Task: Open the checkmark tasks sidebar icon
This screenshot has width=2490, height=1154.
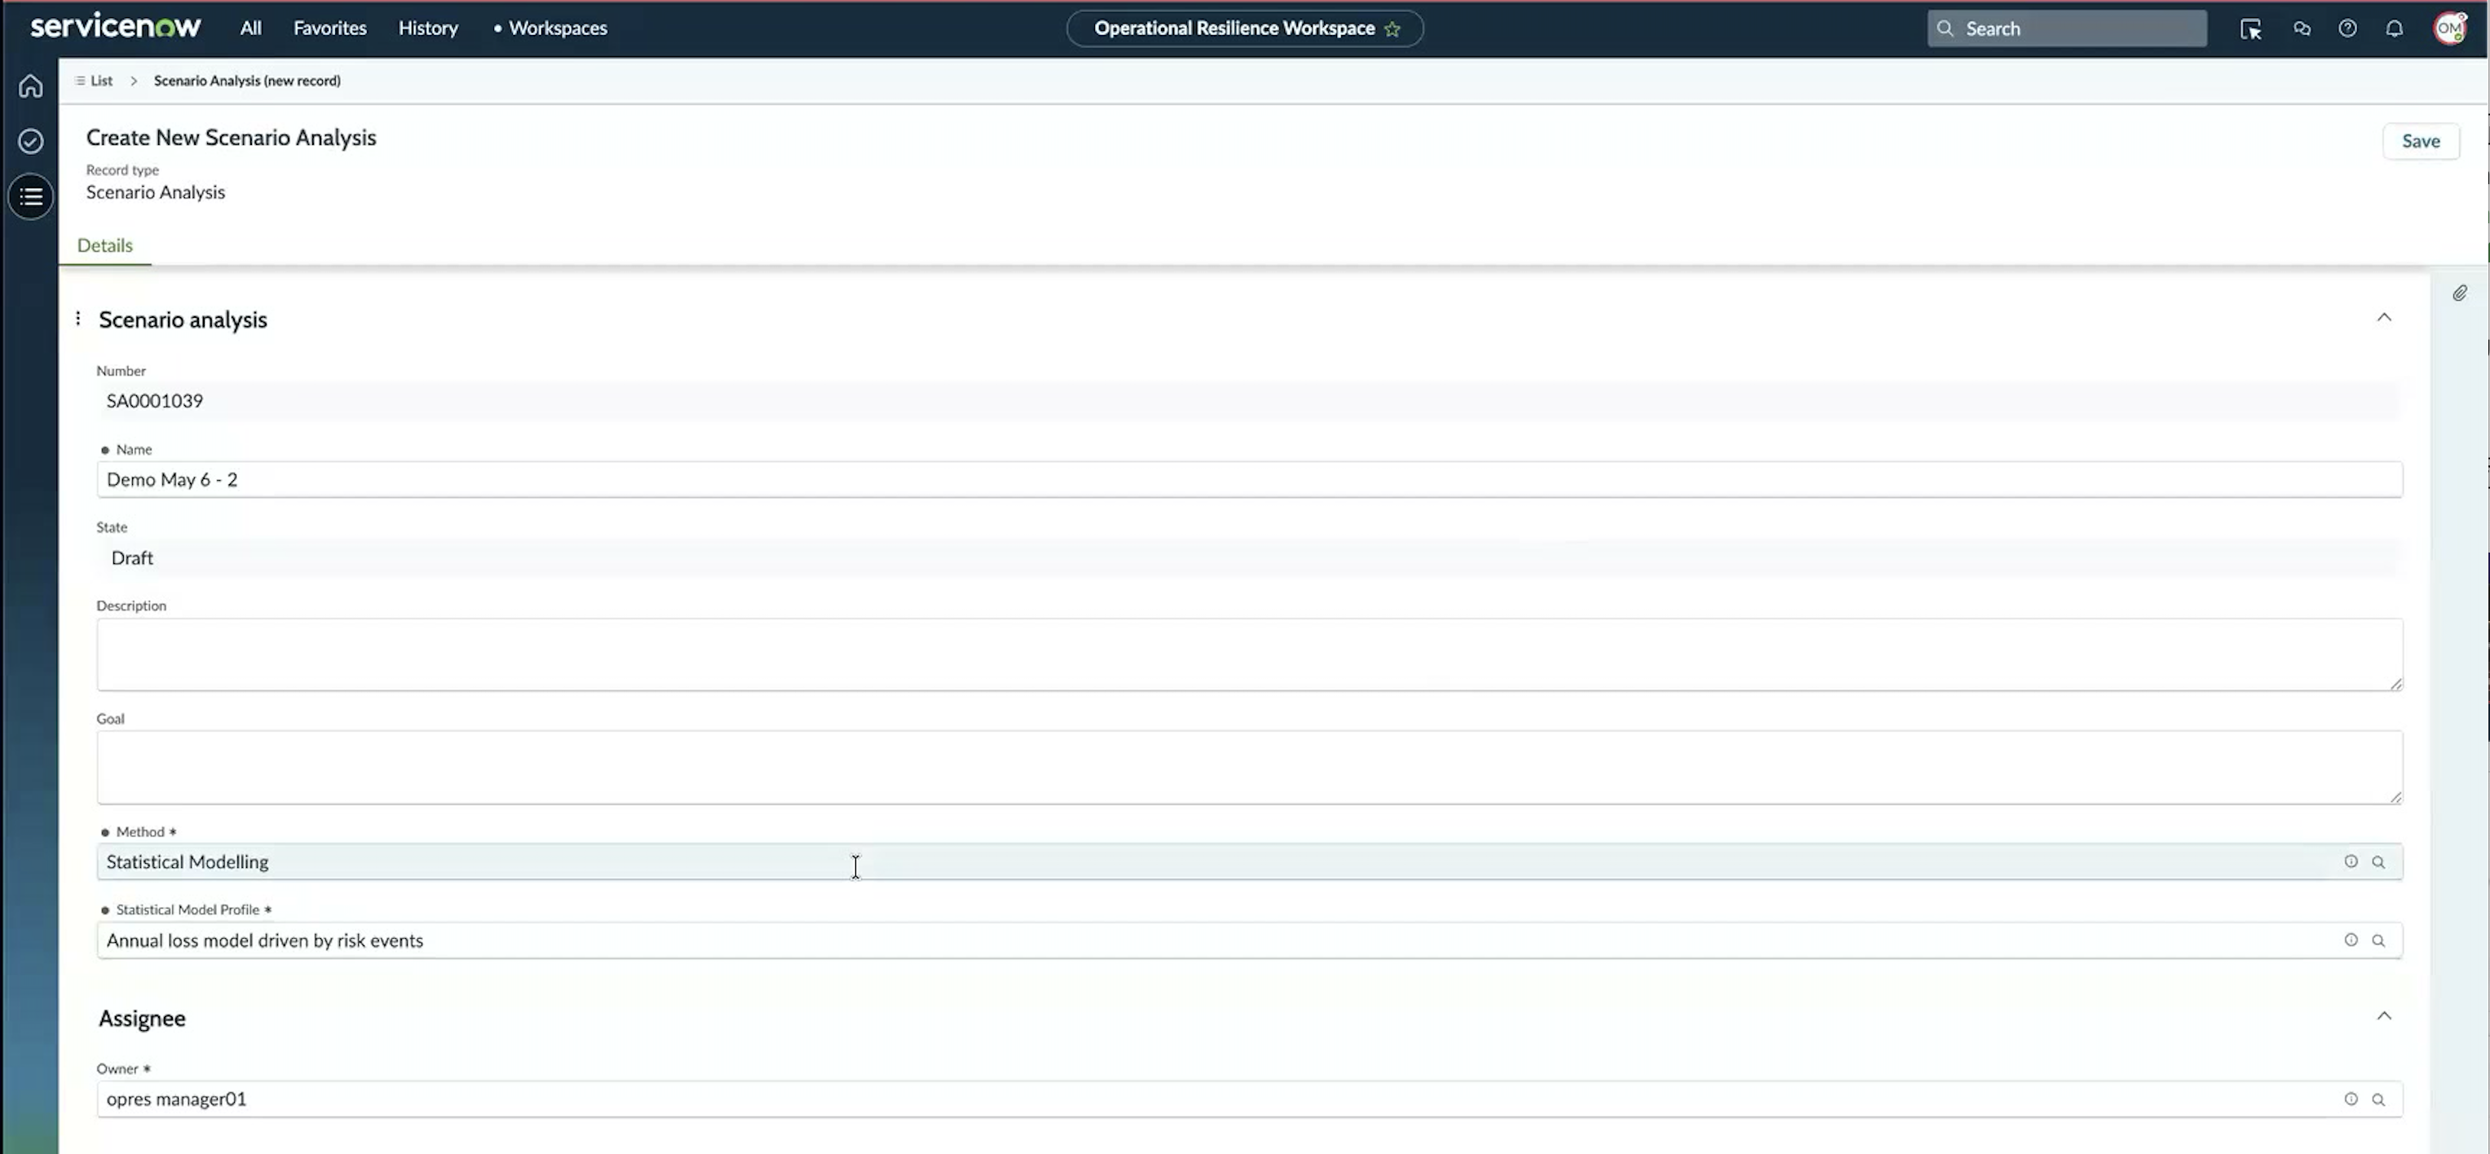Action: (31, 141)
